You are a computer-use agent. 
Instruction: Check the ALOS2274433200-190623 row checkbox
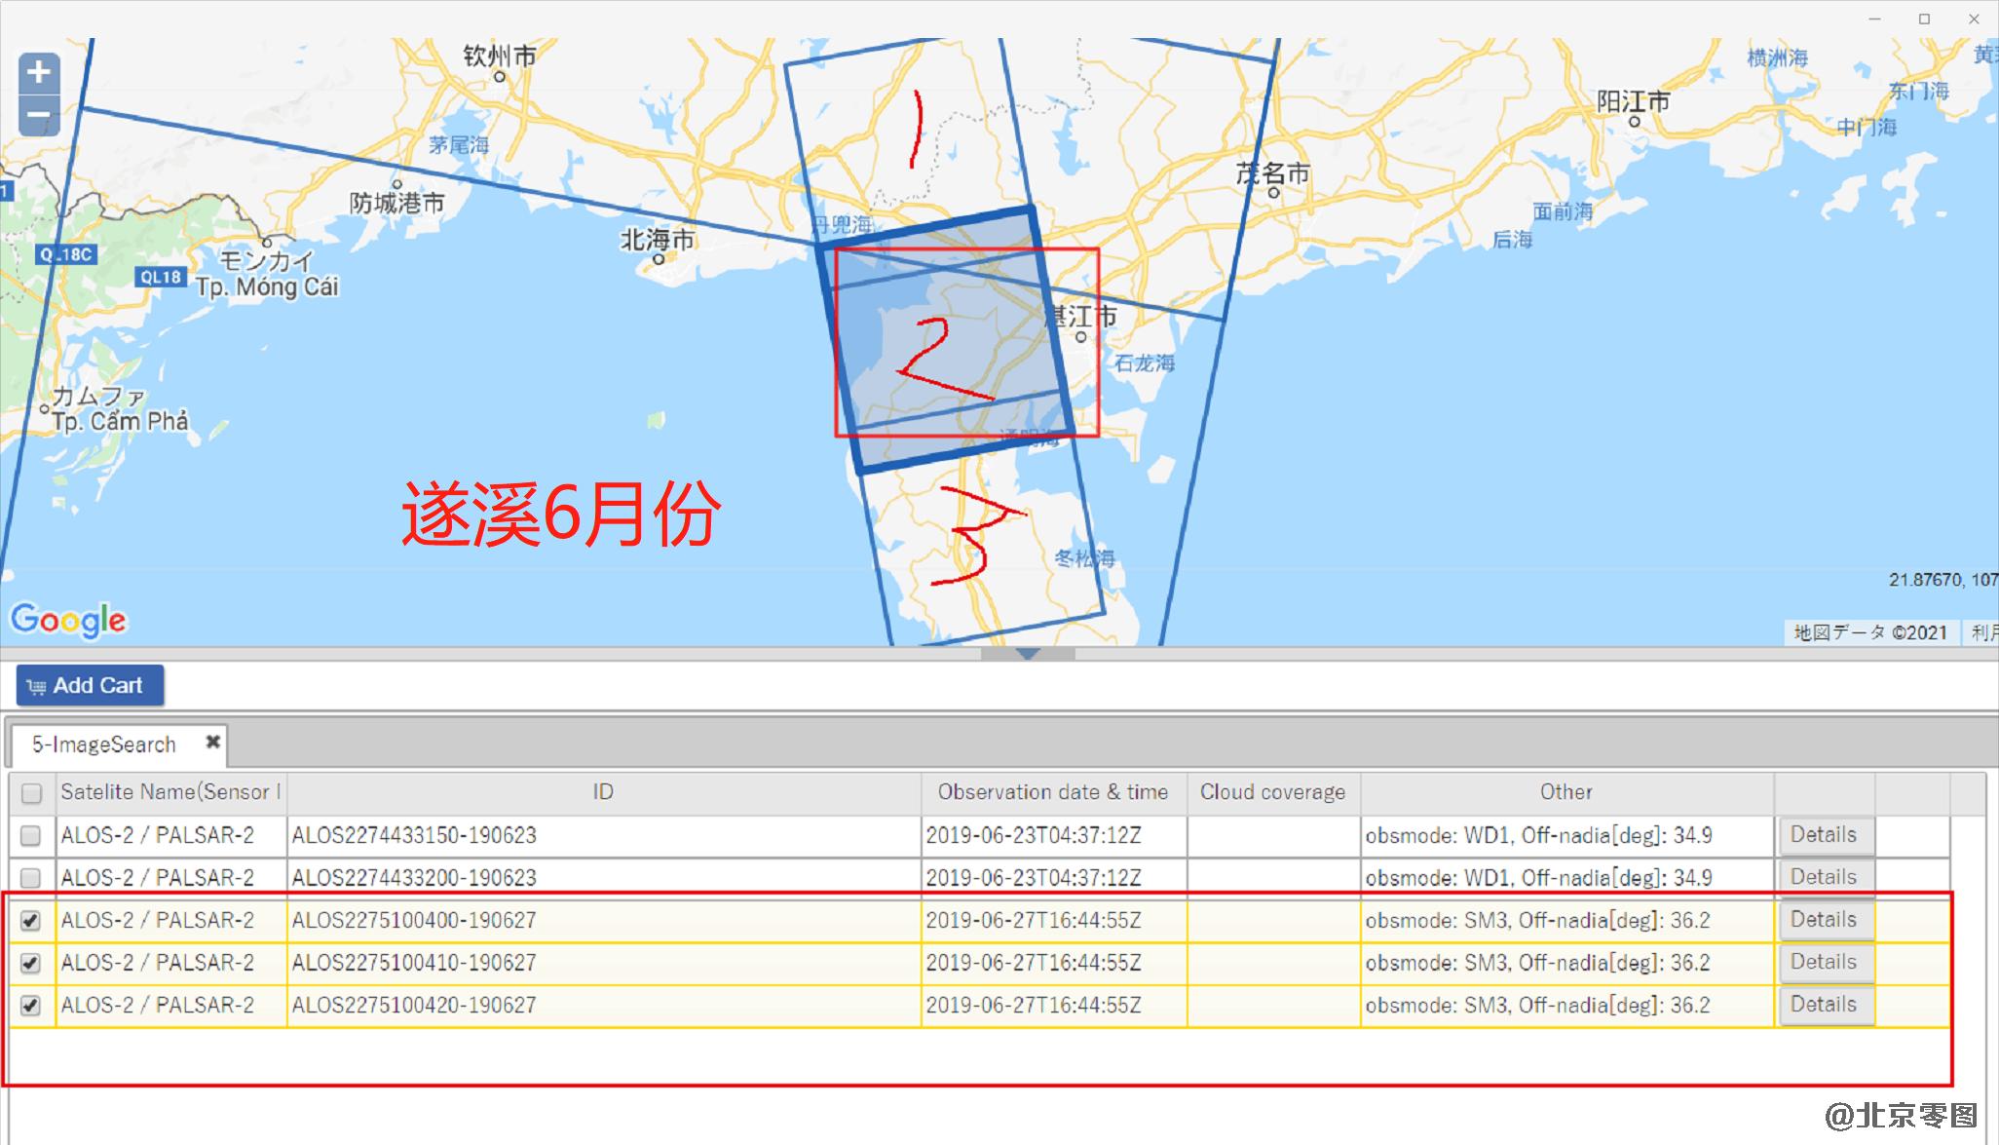pyautogui.click(x=31, y=878)
